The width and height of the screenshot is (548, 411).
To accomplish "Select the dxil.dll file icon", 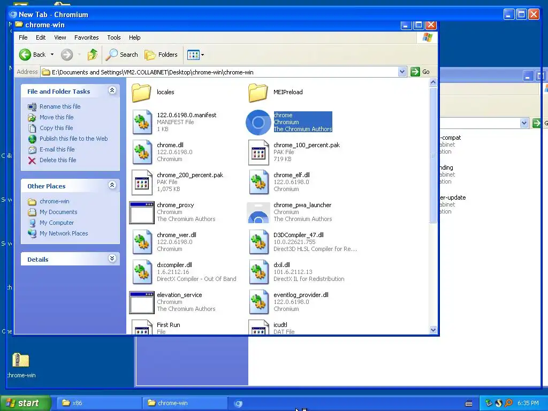I will tap(258, 272).
